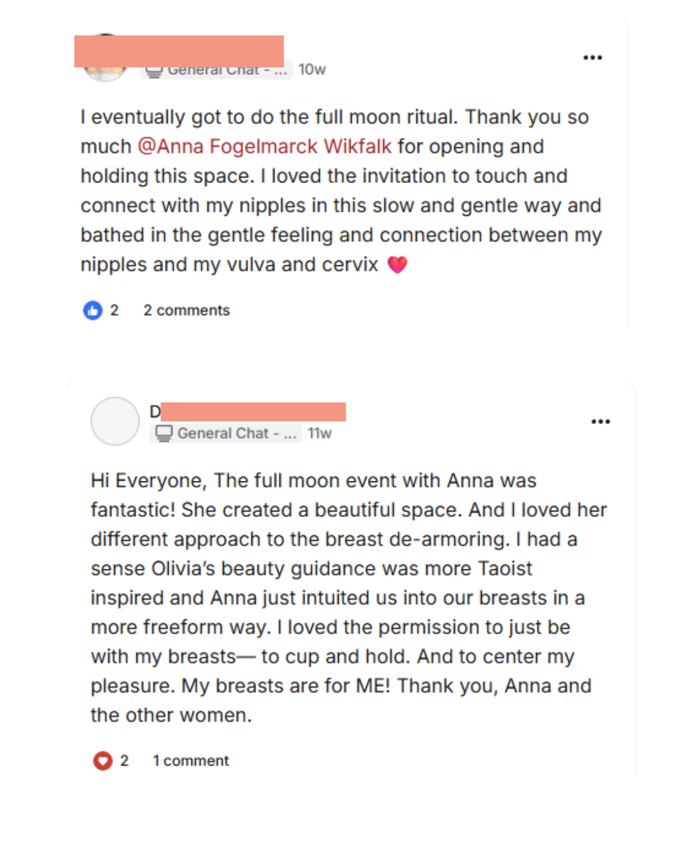View the count beside the thumbs-up reaction
The image size is (675, 843).
point(114,310)
